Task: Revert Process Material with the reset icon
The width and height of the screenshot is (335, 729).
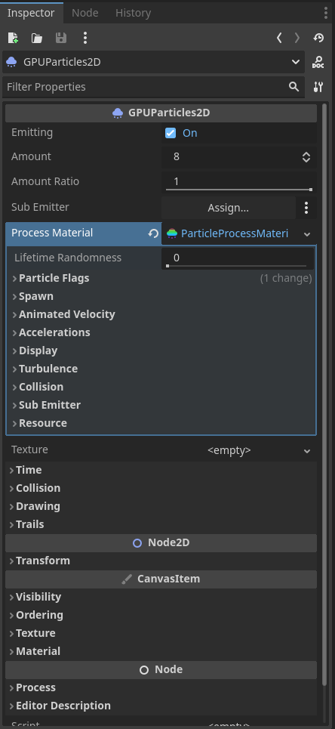Action: pyautogui.click(x=153, y=233)
